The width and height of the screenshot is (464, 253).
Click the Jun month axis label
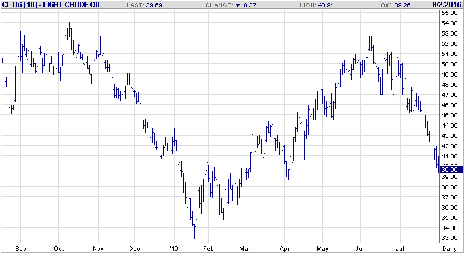(360, 248)
